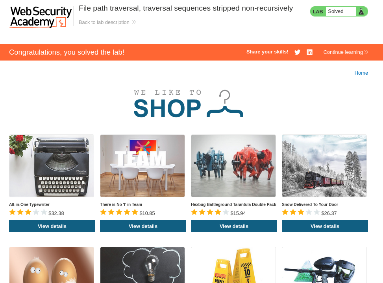Open the TEAM table product image
This screenshot has width=383, height=283.
pyautogui.click(x=142, y=166)
